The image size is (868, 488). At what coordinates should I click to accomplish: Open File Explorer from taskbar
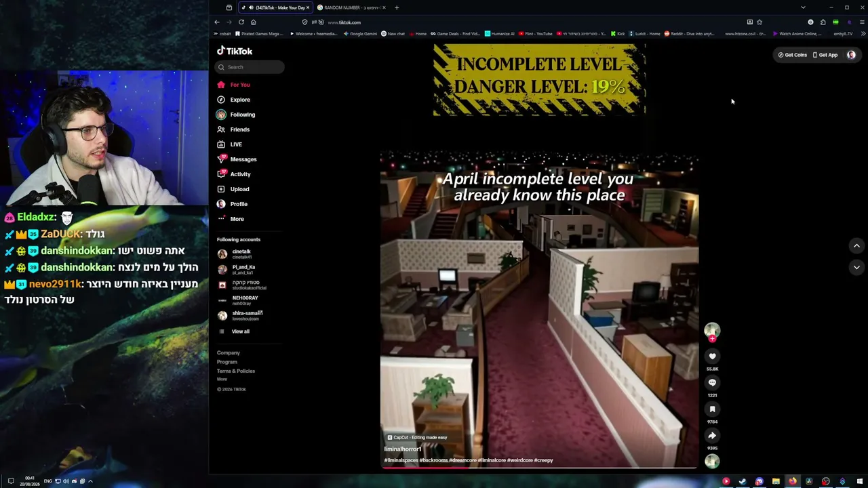(776, 481)
